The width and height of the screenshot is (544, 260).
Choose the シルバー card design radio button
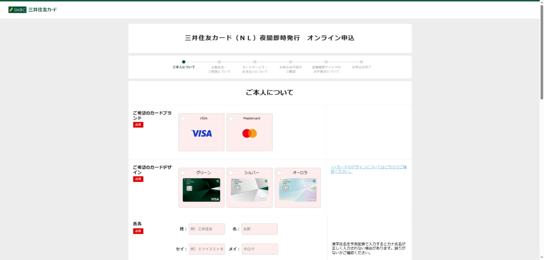pyautogui.click(x=231, y=172)
